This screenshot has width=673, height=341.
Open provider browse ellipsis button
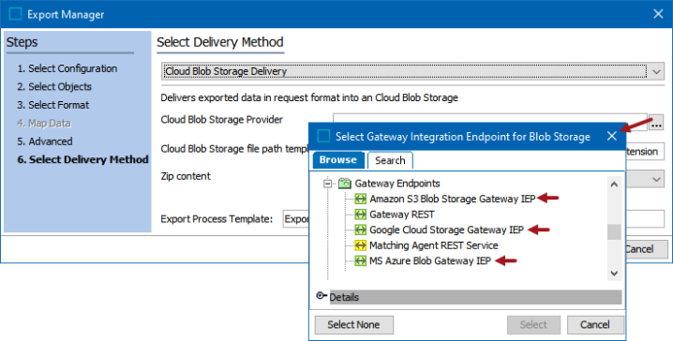(x=656, y=124)
